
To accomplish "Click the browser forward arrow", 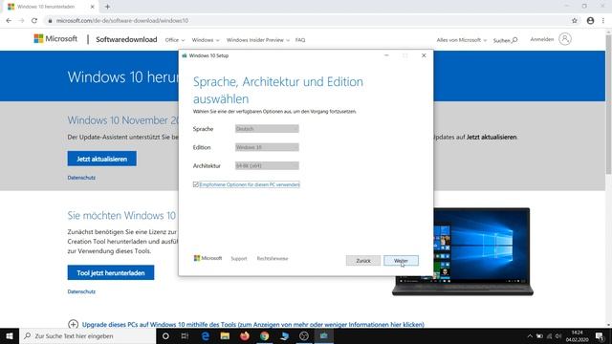I will coord(21,21).
